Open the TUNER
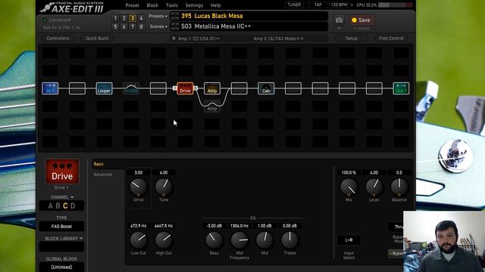 coord(294,5)
